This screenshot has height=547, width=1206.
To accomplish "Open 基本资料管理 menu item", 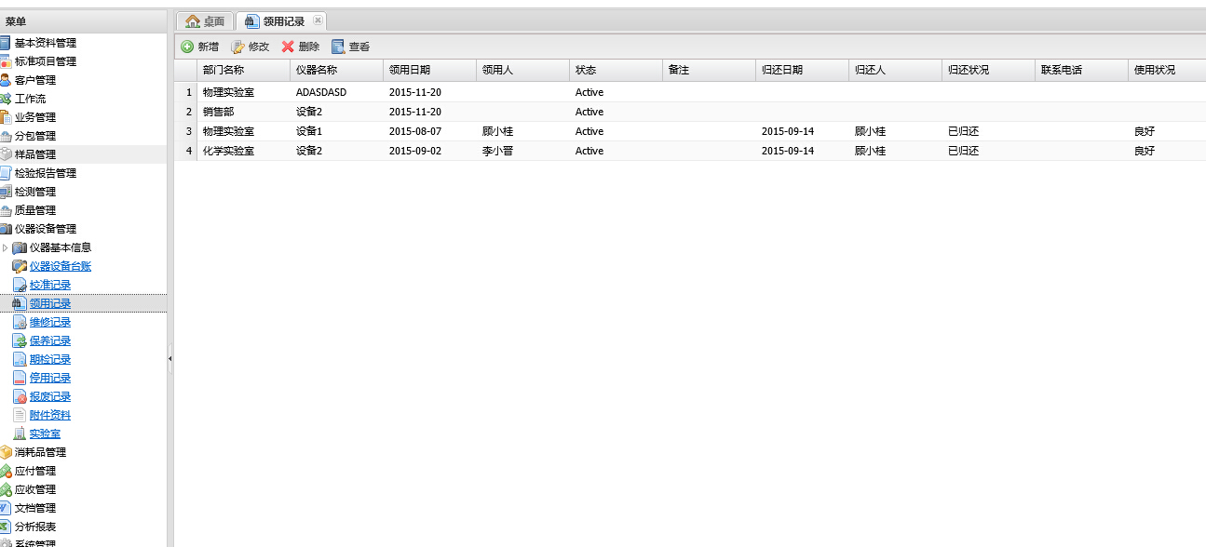I will [45, 43].
